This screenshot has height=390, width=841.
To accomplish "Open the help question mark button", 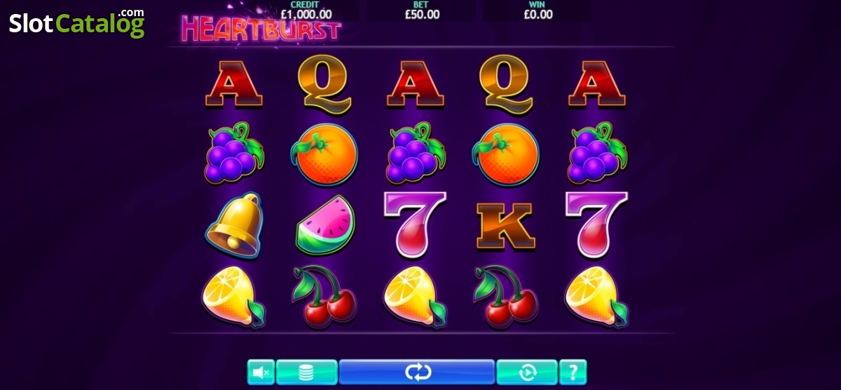I will pyautogui.click(x=573, y=372).
